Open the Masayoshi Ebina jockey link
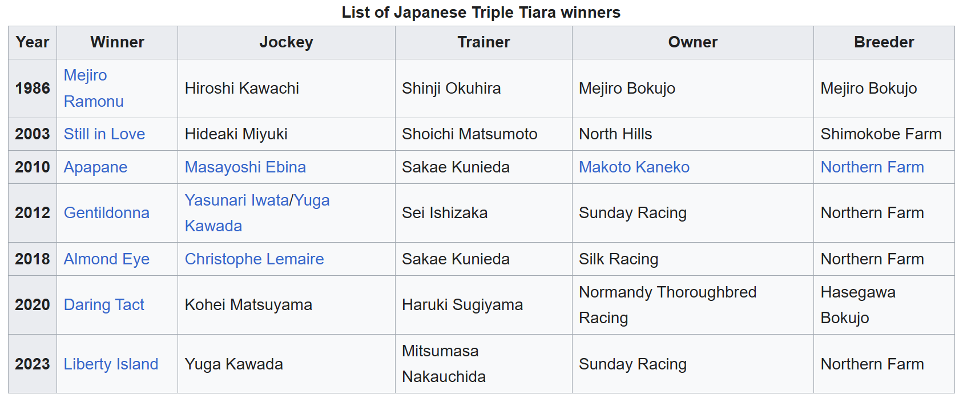The height and width of the screenshot is (398, 963). (x=245, y=167)
